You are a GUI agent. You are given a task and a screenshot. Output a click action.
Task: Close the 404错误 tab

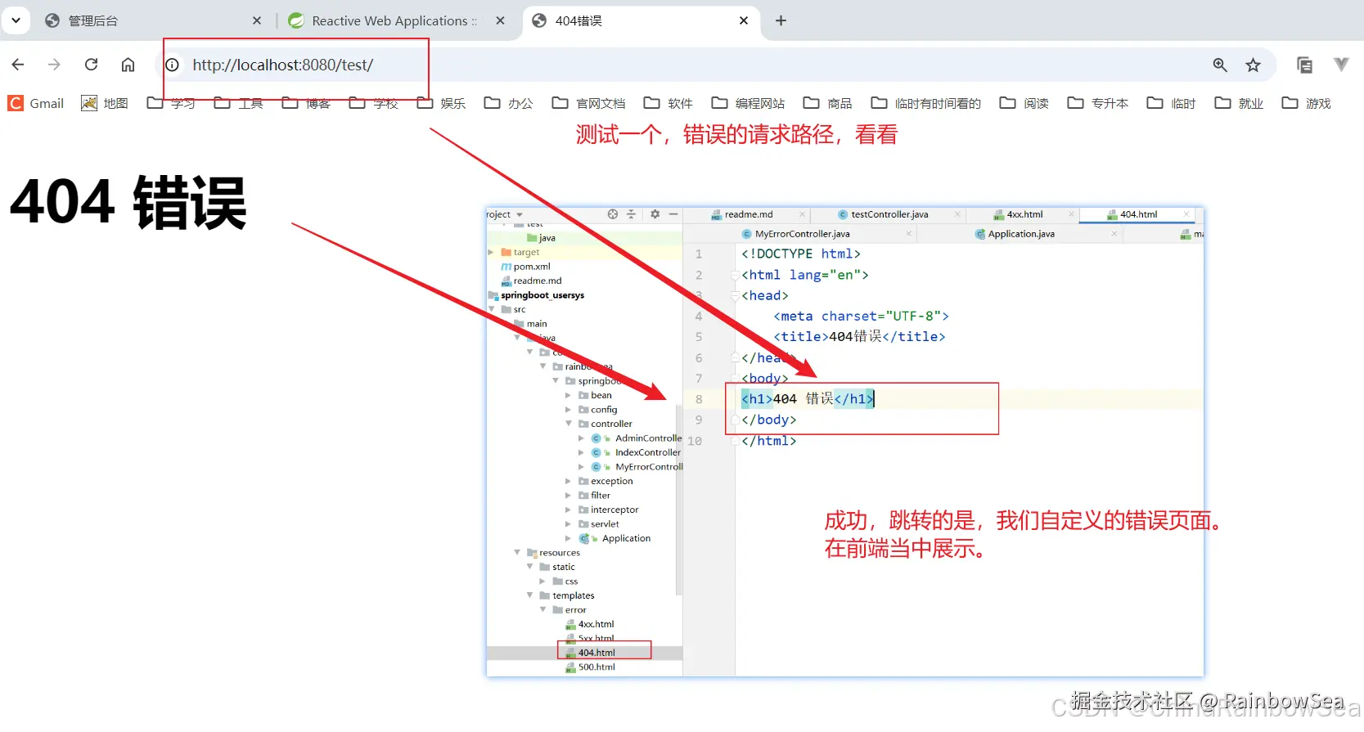(x=744, y=20)
